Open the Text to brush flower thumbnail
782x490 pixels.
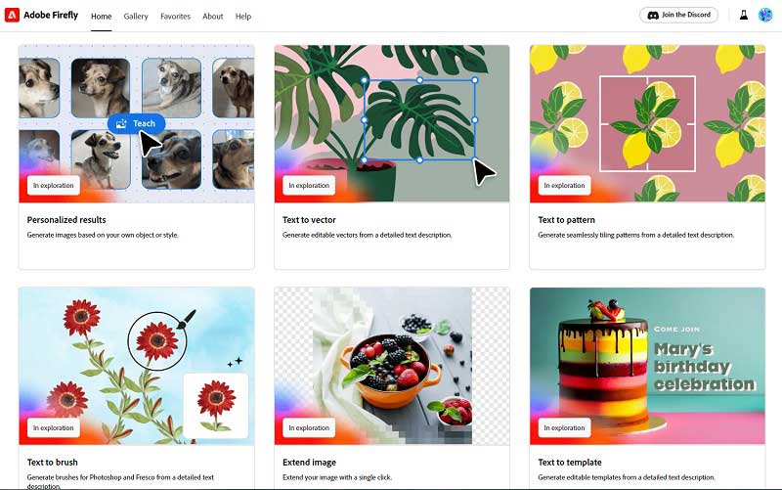(x=137, y=366)
